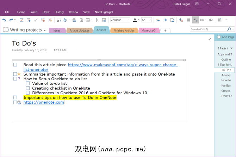Image resolution: width=236 pixels, height=157 pixels.
Task: Open the Insert ribbon tab
Action: (x=34, y=12)
